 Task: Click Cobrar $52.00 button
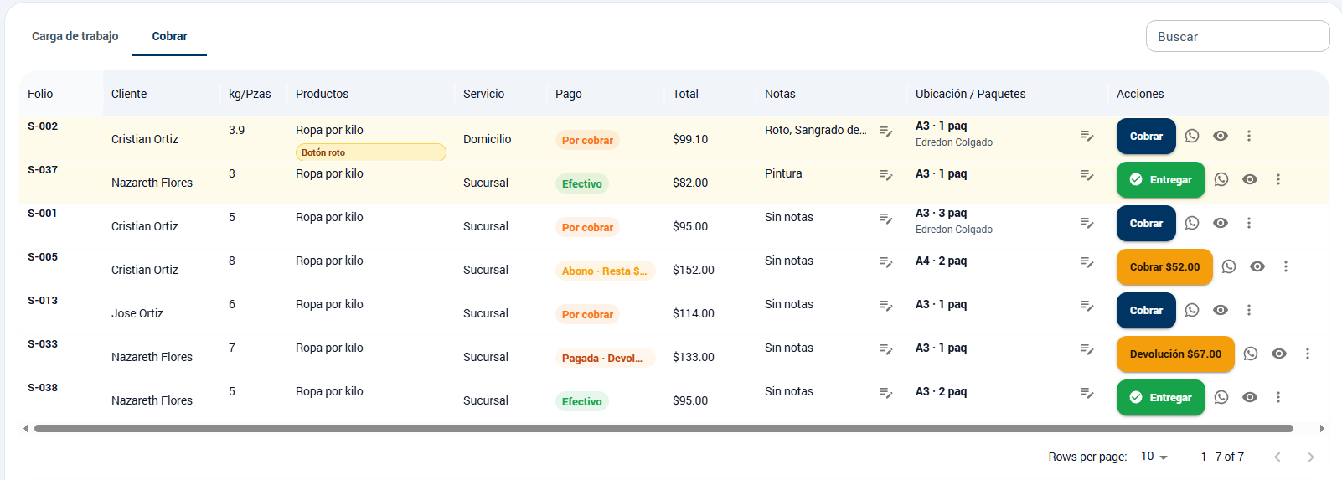tap(1165, 266)
